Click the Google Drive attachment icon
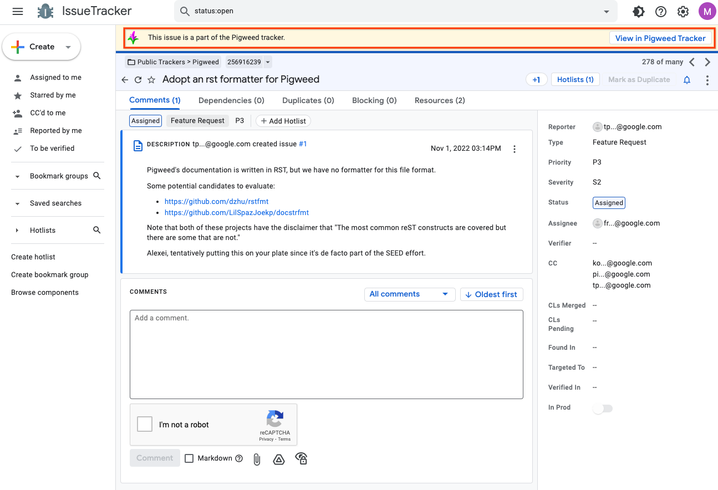The image size is (718, 490). tap(279, 459)
